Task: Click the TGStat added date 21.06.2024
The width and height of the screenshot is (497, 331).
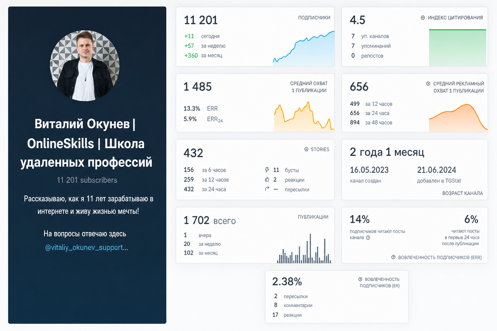Action: 436,170
